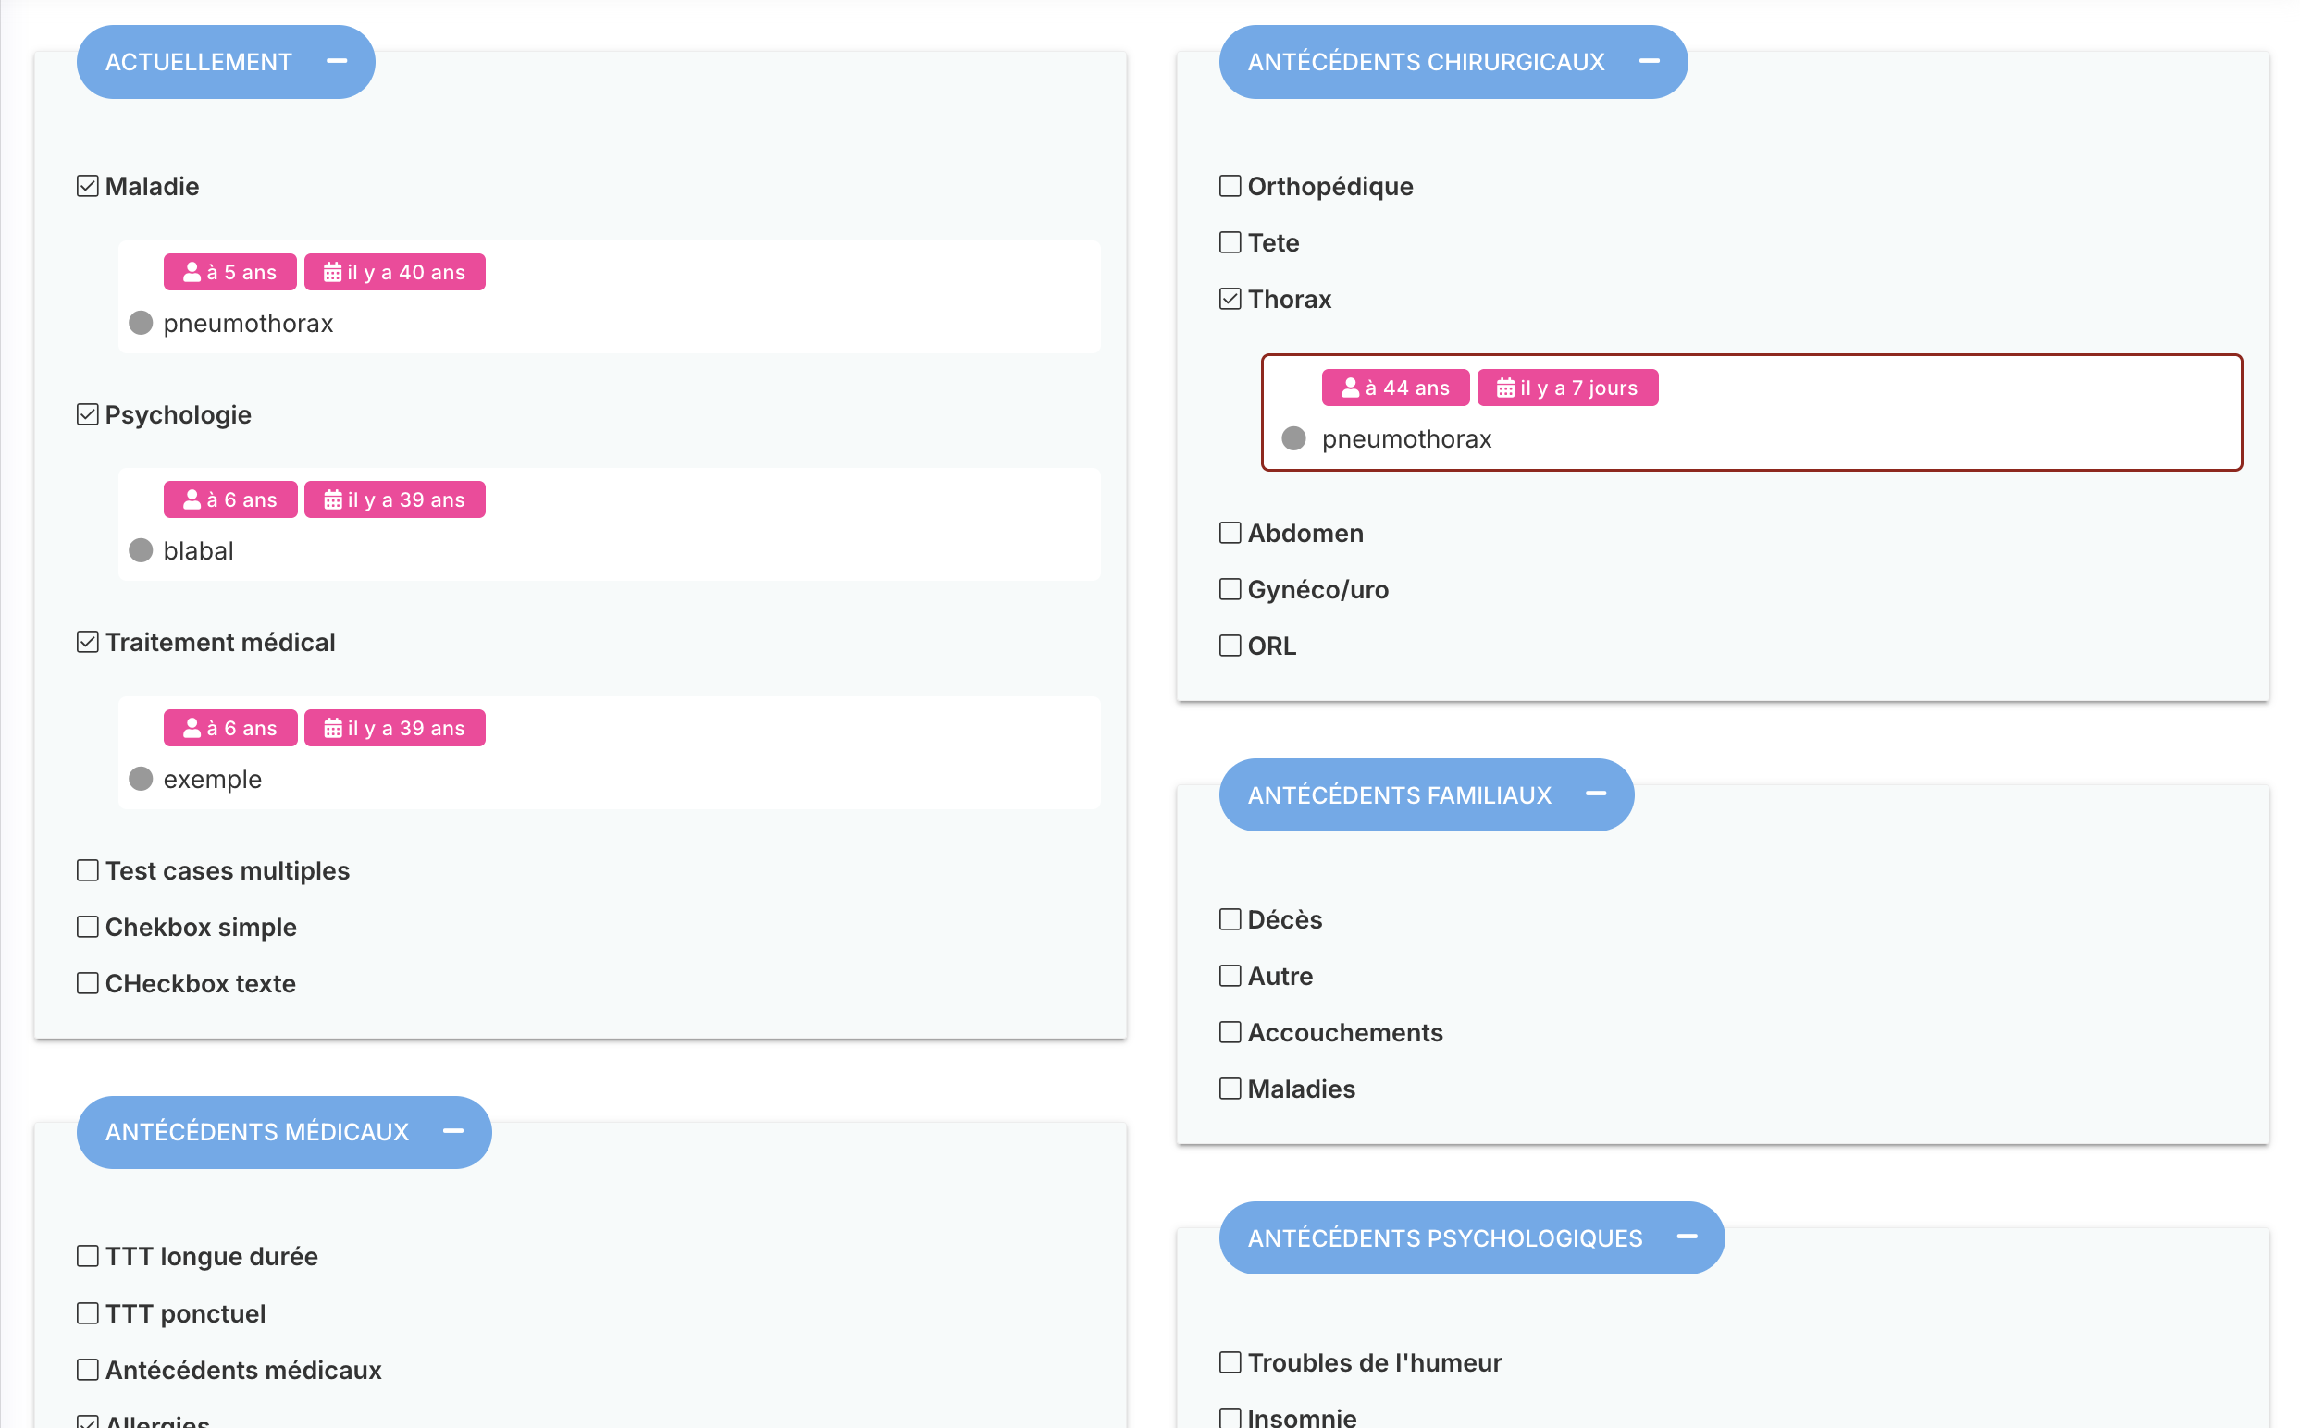2300x1428 pixels.
Task: Uncheck the Thorax checkbox
Action: (1229, 299)
